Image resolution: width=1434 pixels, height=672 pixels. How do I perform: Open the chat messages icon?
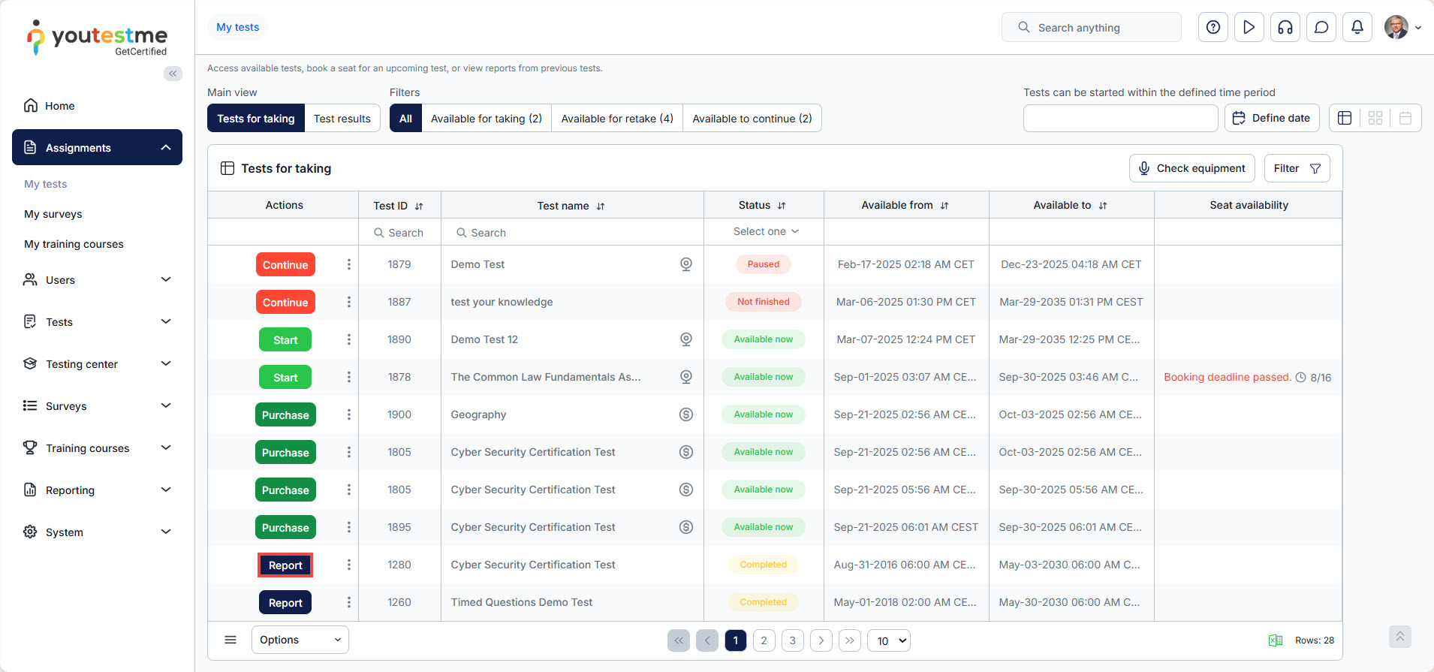click(x=1321, y=28)
